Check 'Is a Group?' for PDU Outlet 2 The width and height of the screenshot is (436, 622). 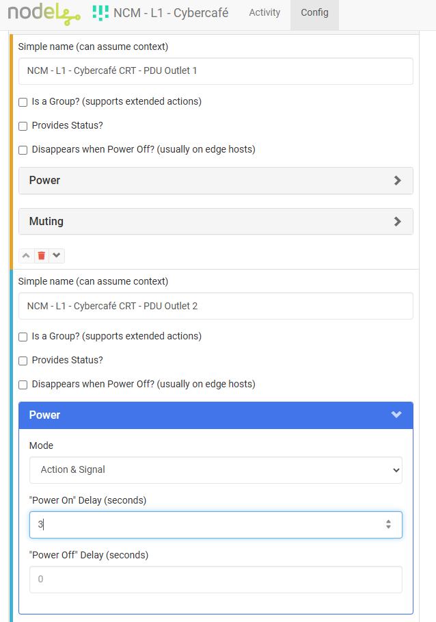pyautogui.click(x=23, y=337)
